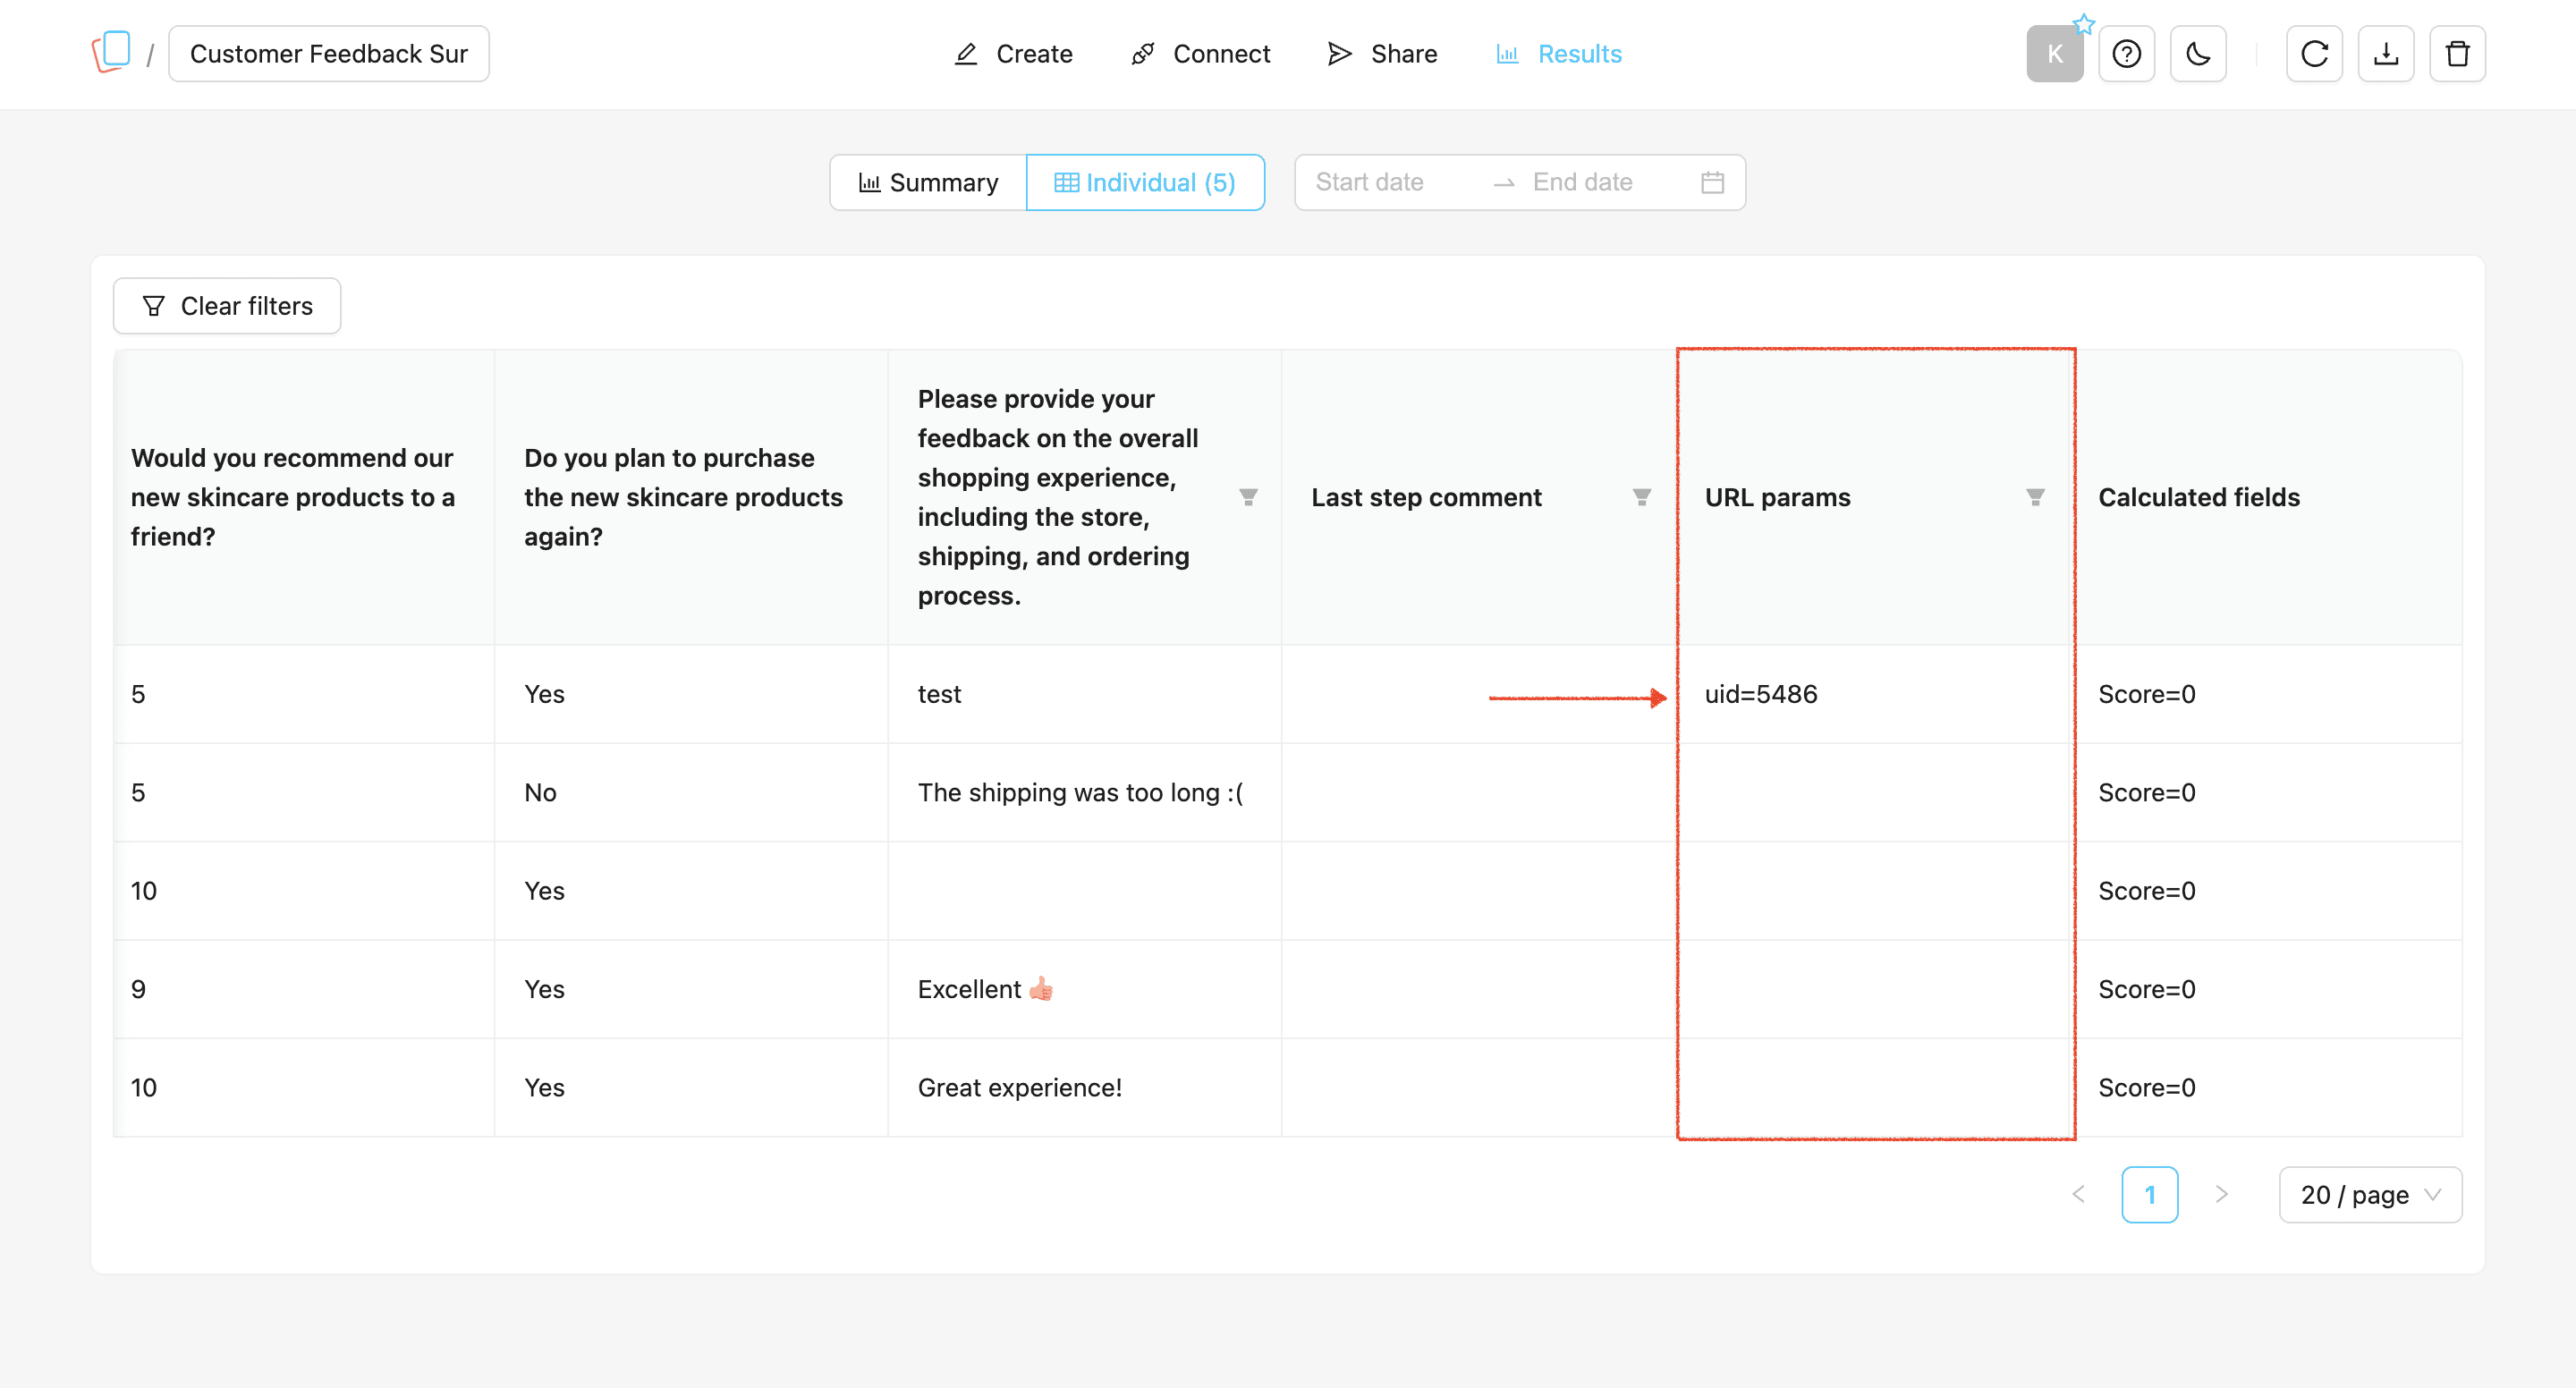
Task: Click the Clear filters button
Action: coord(227,306)
